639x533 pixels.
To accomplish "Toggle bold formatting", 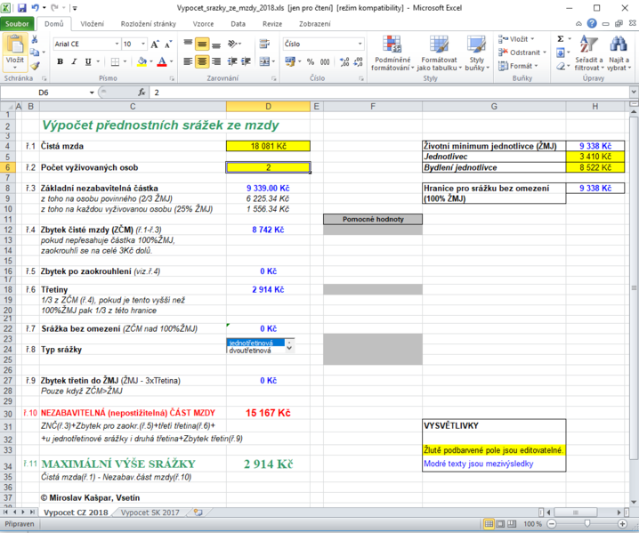I will click(x=61, y=61).
